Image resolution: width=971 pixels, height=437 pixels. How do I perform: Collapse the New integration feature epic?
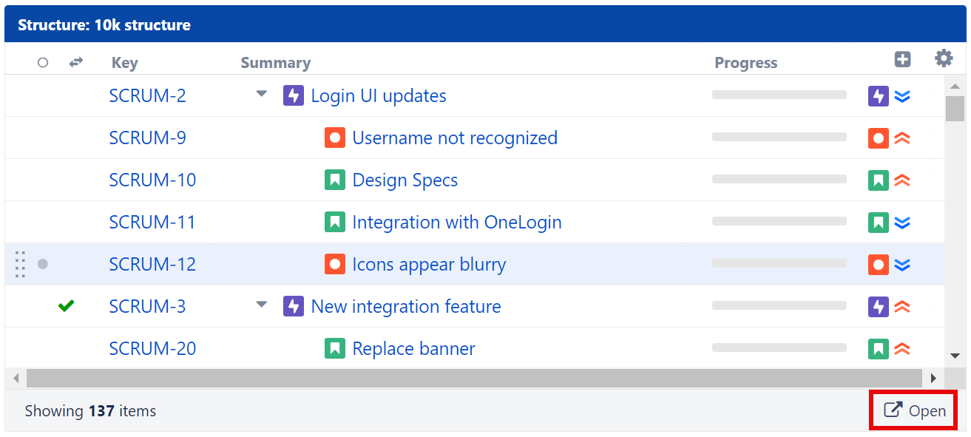tap(261, 305)
